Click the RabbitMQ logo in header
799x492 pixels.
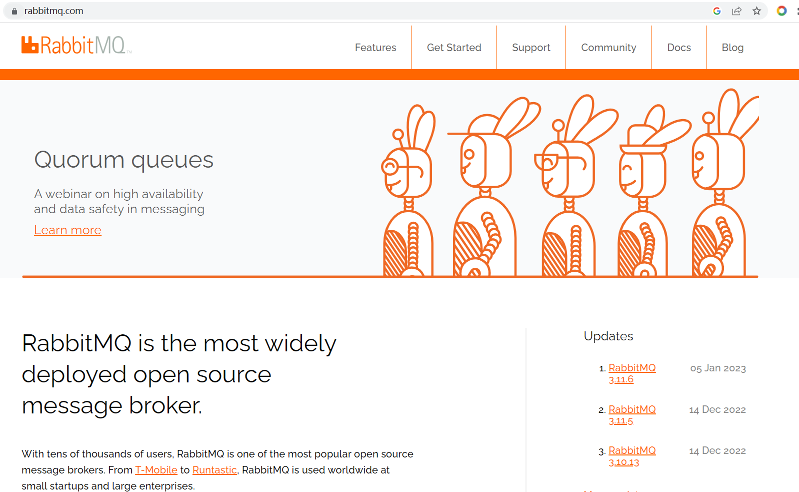[76, 45]
